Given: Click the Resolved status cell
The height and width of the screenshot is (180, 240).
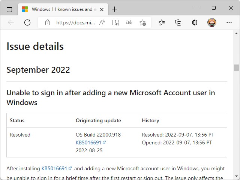Looking at the screenshot, I should (20, 135).
